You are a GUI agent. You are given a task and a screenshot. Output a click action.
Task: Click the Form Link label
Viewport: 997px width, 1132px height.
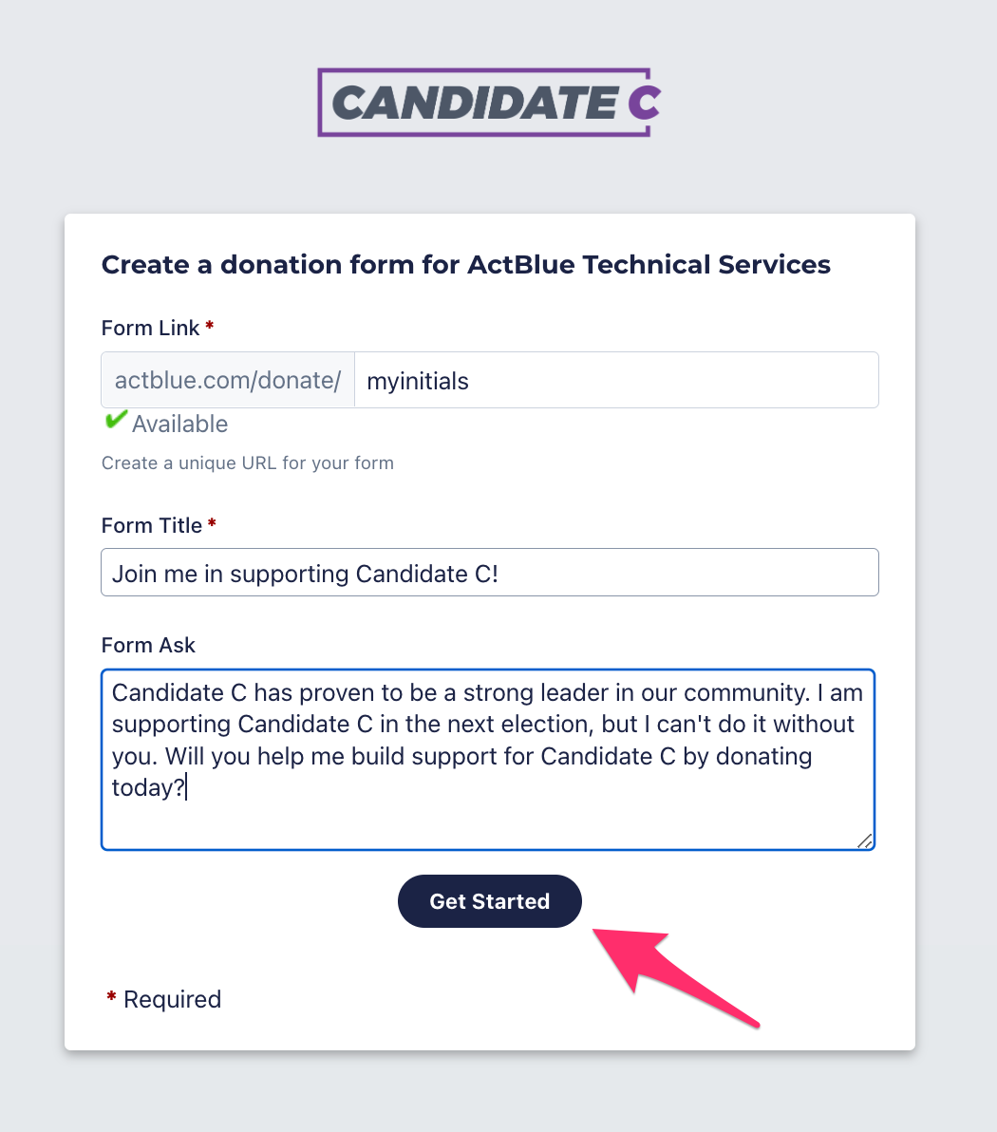pos(150,329)
